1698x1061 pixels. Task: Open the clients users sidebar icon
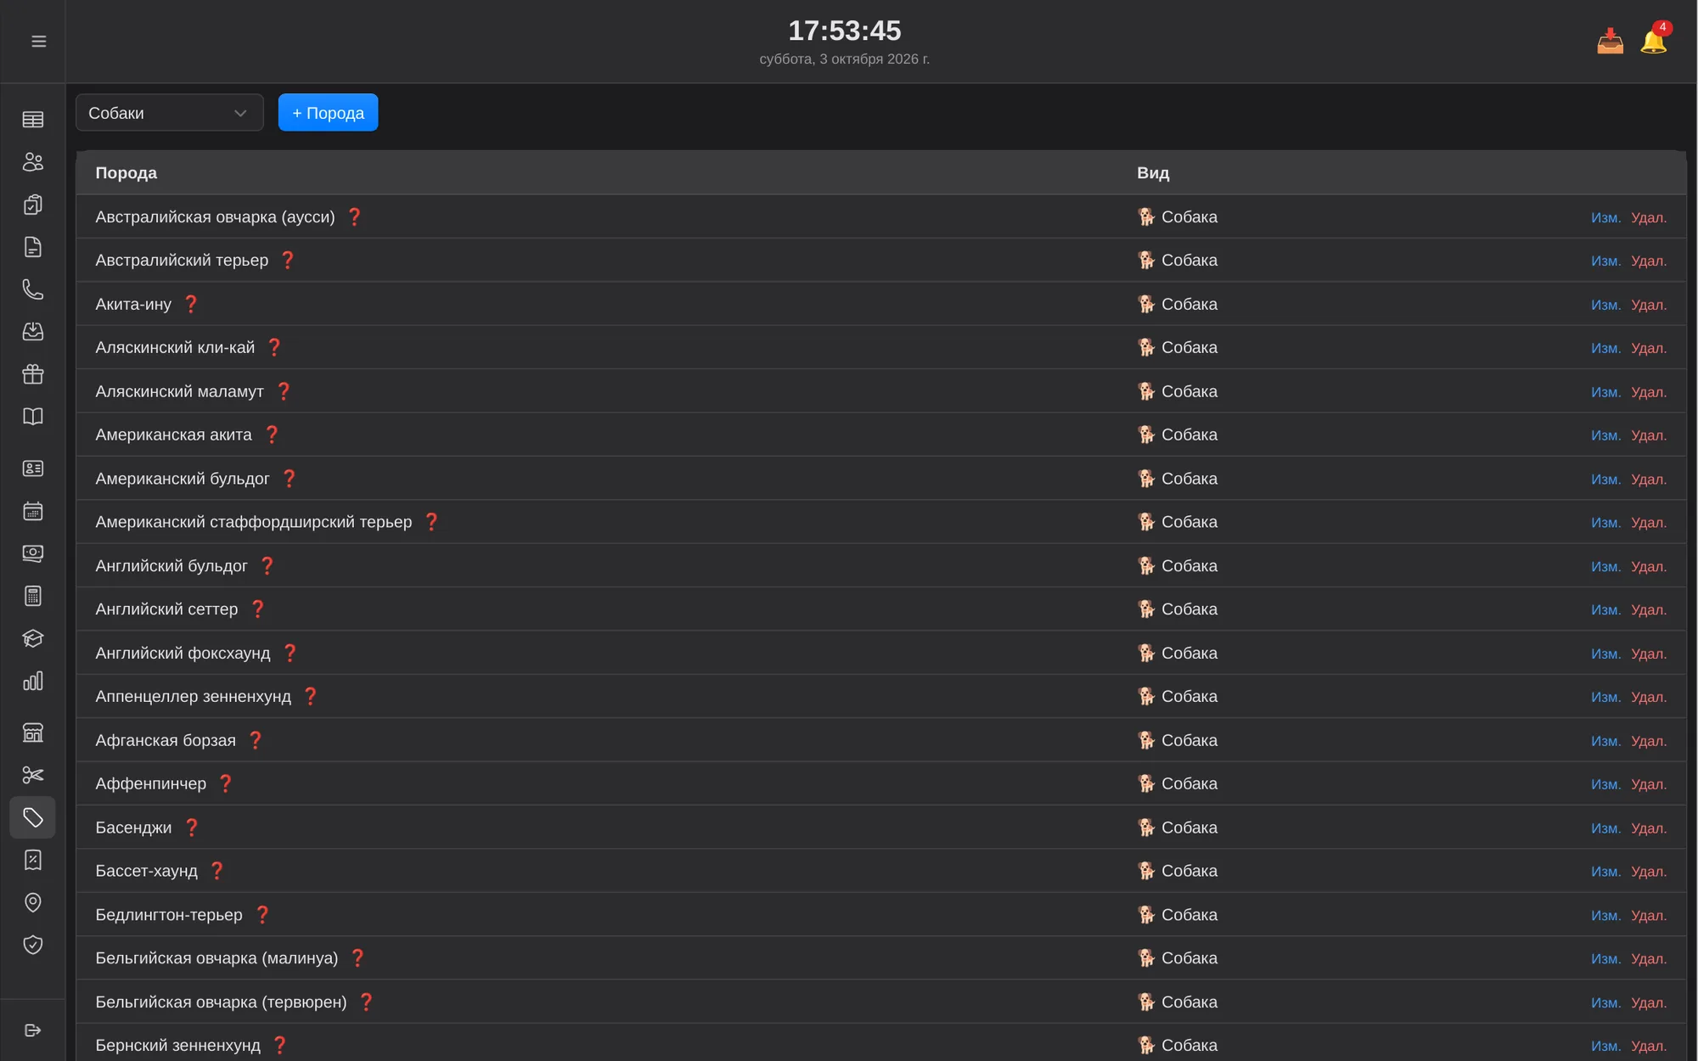coord(33,162)
